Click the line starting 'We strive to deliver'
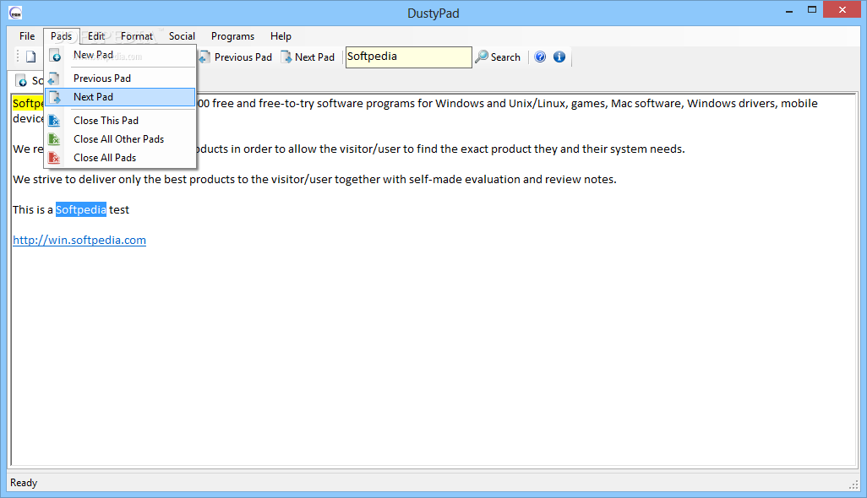867x498 pixels. (314, 180)
